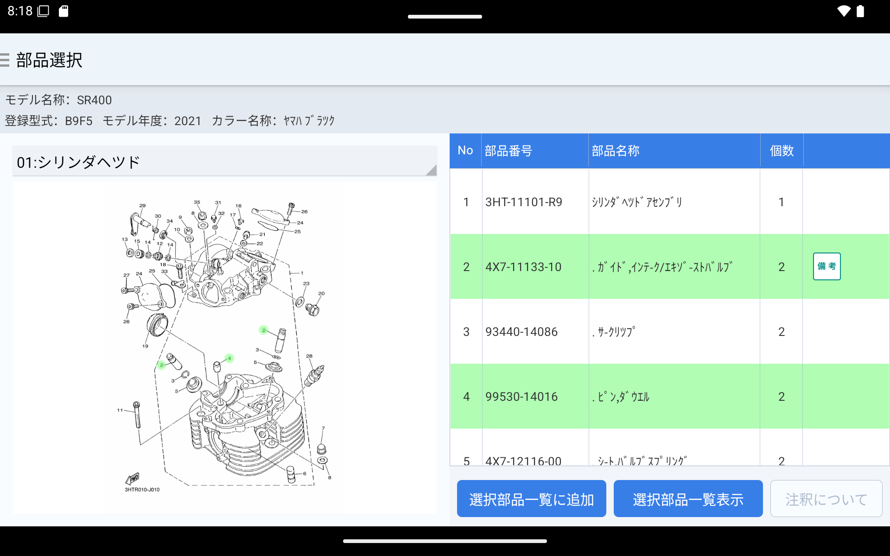
Task: Click the dropdown triangle corner indicator
Action: click(x=432, y=171)
